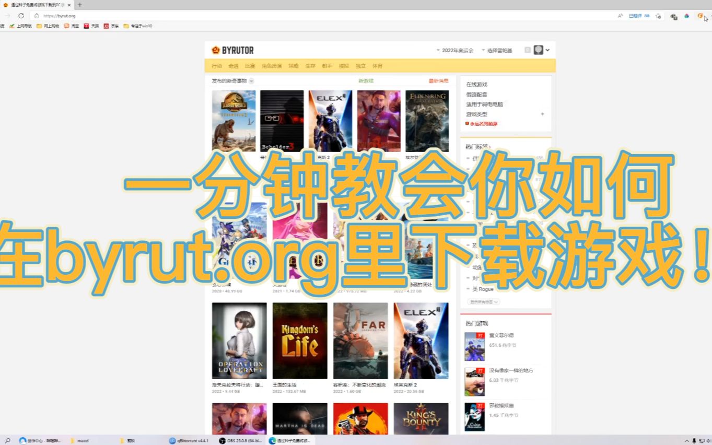
Task: Open the Elden Ring game cover
Action: 427,121
